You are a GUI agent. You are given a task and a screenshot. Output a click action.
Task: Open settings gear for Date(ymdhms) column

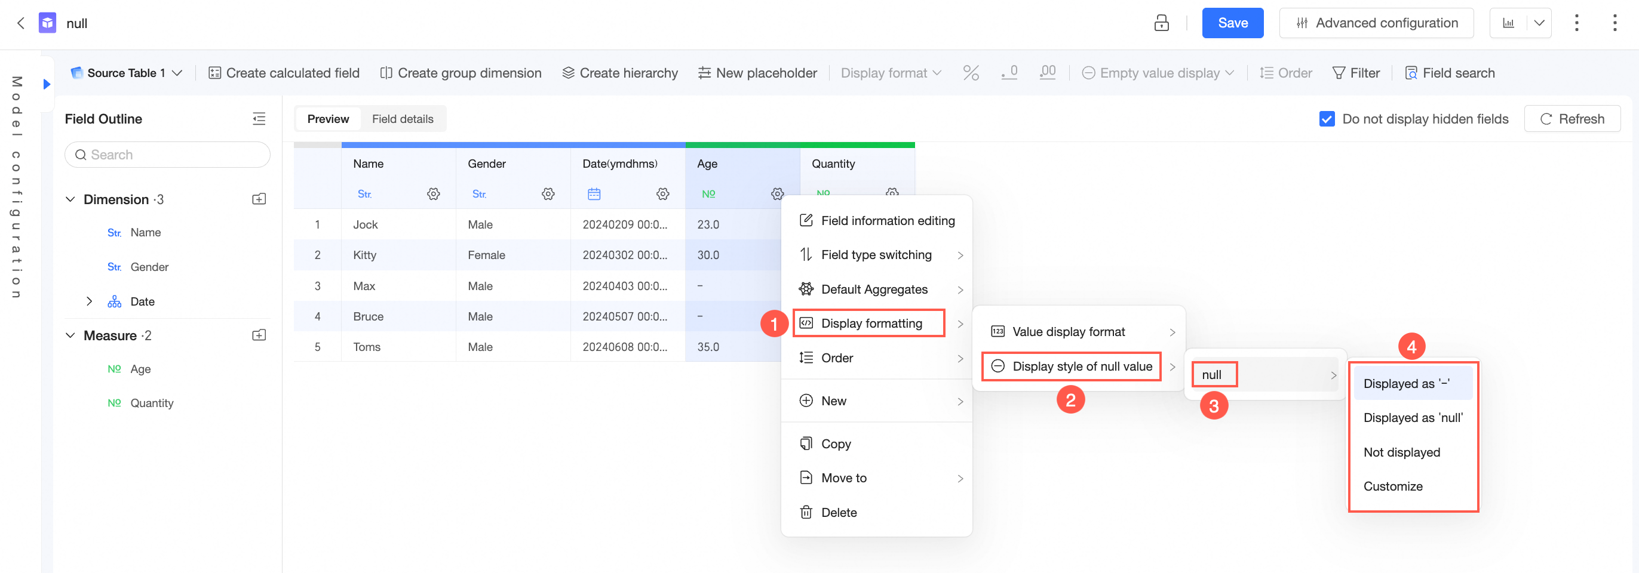662,194
